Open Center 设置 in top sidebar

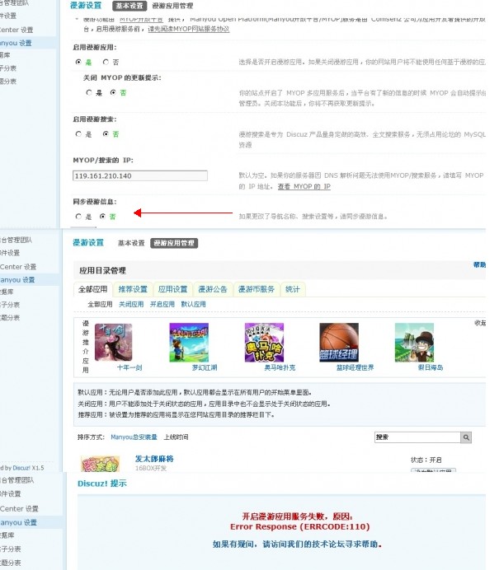(x=16, y=30)
